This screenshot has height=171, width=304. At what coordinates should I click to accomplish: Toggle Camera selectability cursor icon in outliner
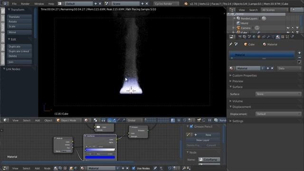click(293, 28)
